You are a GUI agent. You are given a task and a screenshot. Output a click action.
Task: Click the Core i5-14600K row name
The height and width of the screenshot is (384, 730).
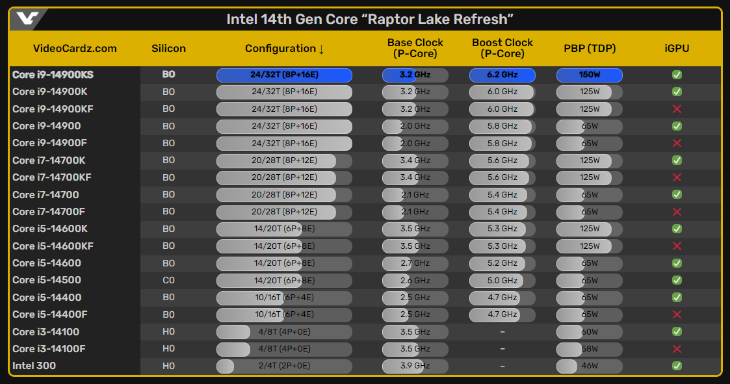coord(50,229)
